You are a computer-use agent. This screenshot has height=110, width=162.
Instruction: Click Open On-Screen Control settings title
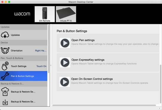click(92, 79)
